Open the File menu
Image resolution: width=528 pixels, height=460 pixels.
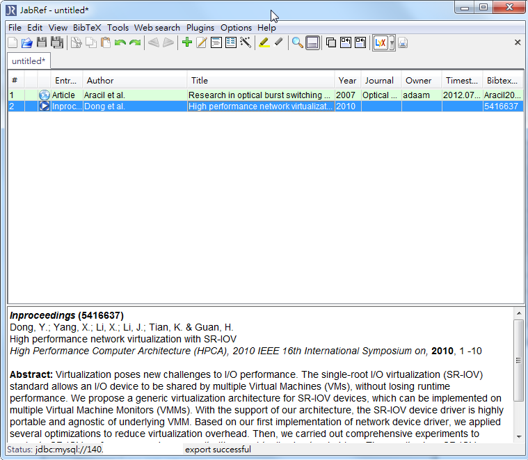(x=15, y=28)
